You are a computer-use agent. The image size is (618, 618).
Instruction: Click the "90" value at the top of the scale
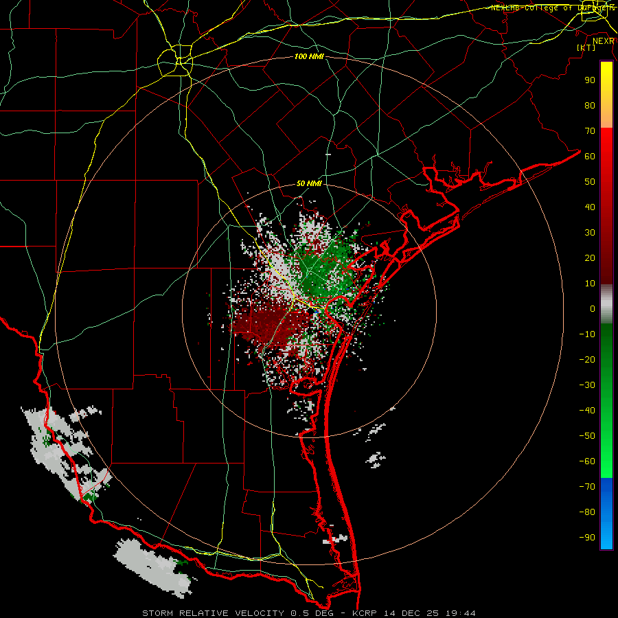pyautogui.click(x=590, y=80)
